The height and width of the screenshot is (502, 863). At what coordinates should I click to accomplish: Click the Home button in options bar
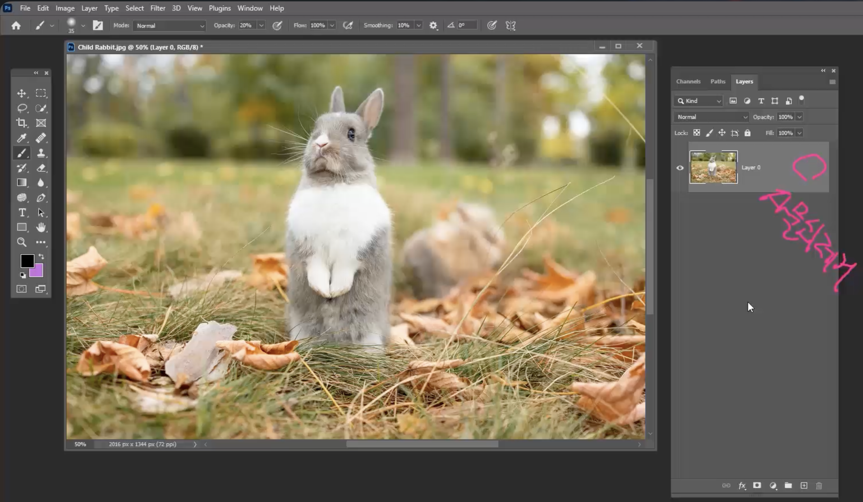(16, 25)
